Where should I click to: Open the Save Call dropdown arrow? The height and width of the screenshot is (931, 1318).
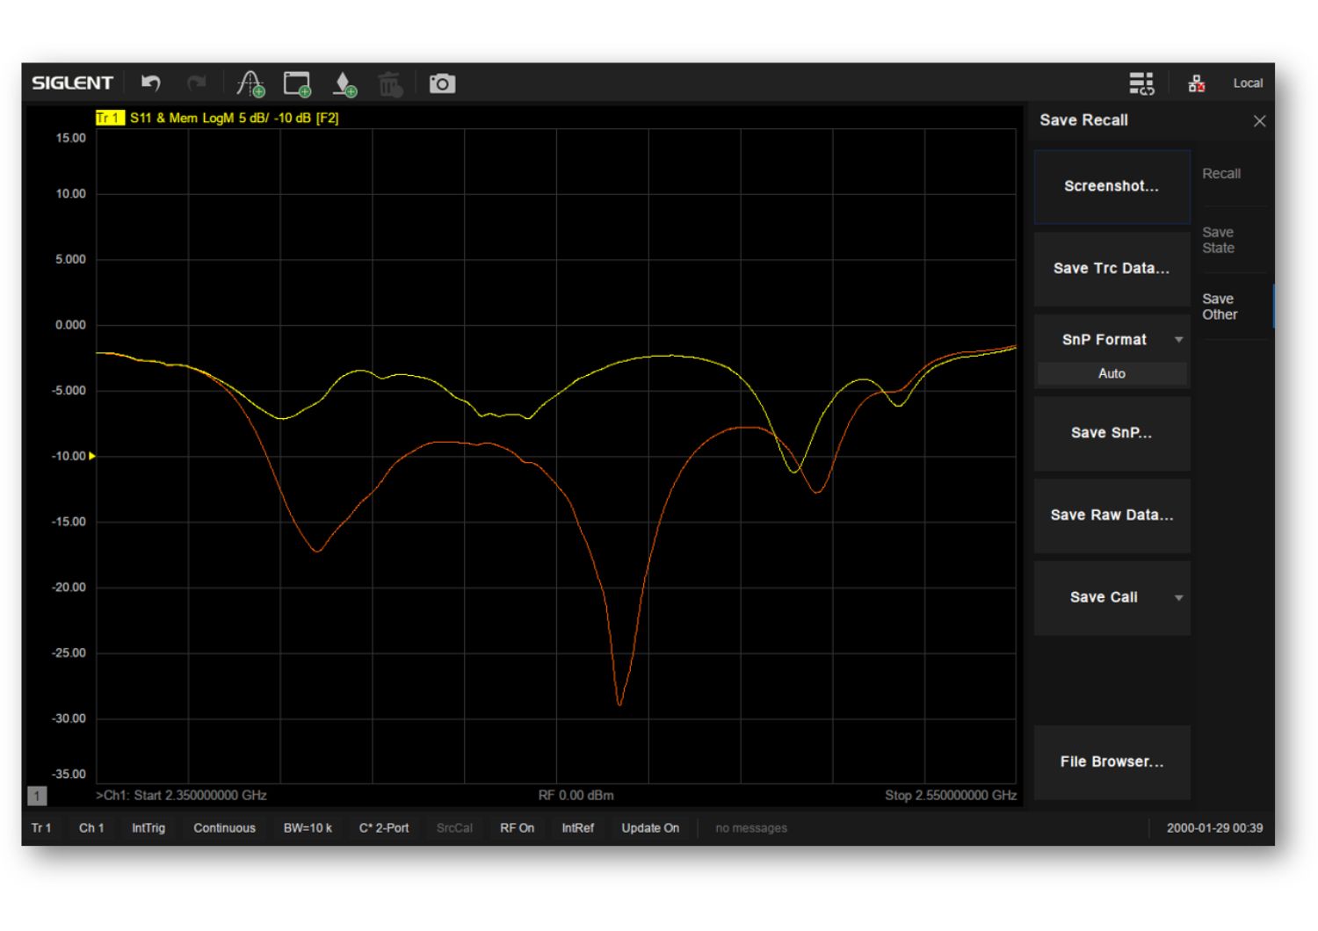pos(1178,598)
